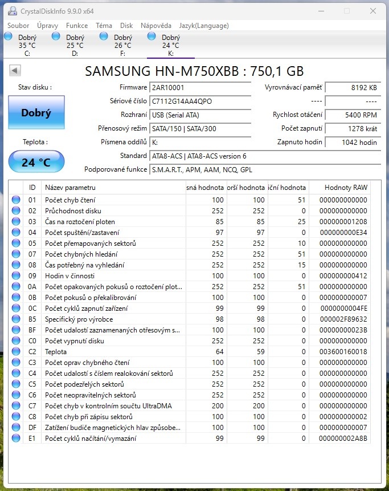Click the blue status dot of attribute 0B
The height and width of the screenshot is (491, 389).
[x=16, y=297]
